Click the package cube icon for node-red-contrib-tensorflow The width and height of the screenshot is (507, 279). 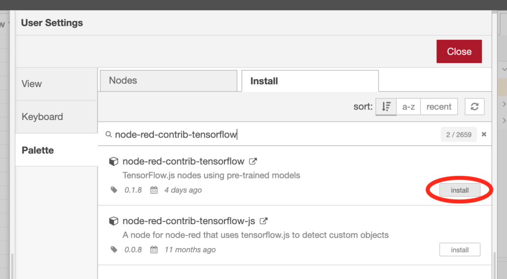113,161
